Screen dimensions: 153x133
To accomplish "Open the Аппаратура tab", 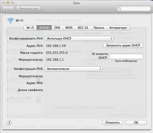I will [x=118, y=28].
